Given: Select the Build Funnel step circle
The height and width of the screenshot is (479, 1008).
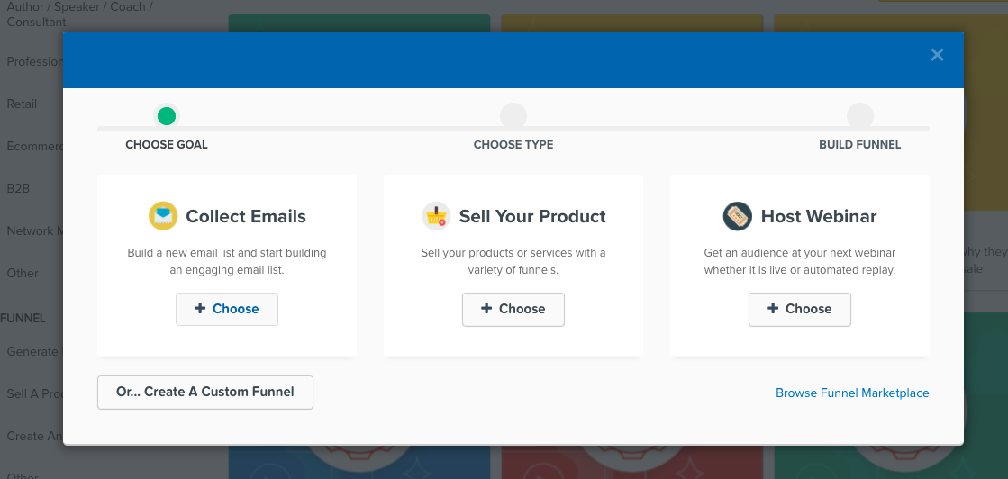Looking at the screenshot, I should pos(860,116).
